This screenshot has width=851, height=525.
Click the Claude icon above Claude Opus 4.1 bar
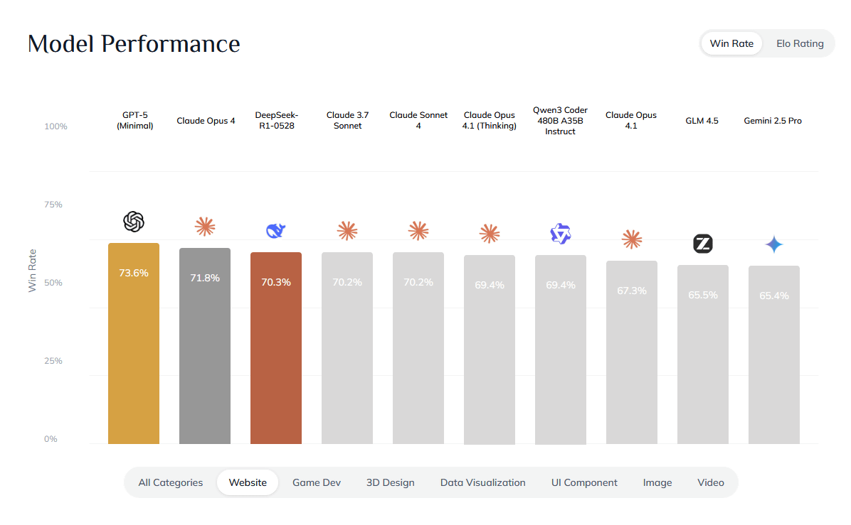(x=632, y=239)
